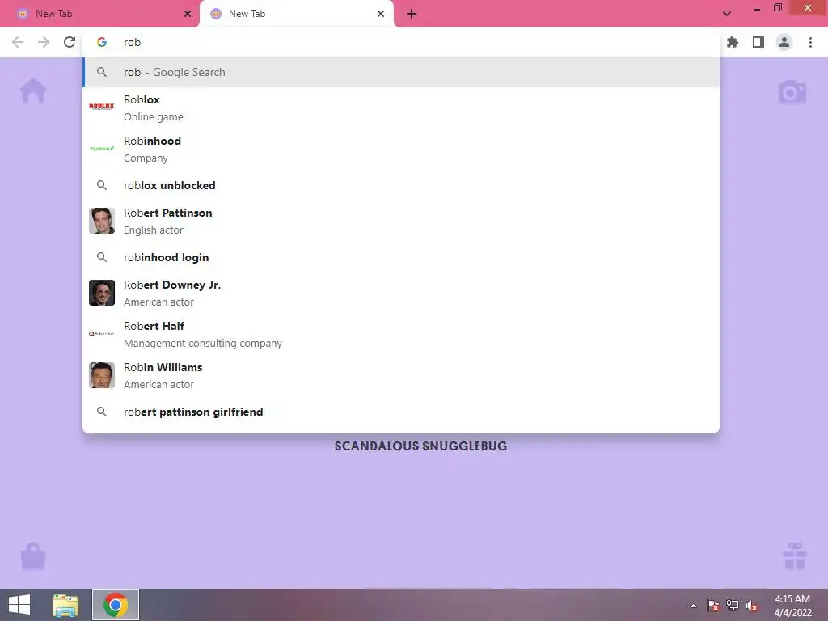This screenshot has width=828, height=621.
Task: Select the robinhood login suggestion
Action: tap(401, 257)
